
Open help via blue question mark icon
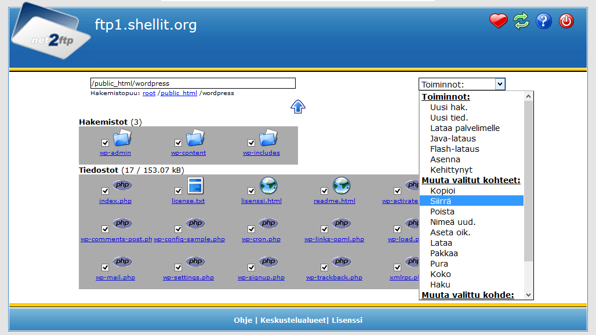point(544,21)
